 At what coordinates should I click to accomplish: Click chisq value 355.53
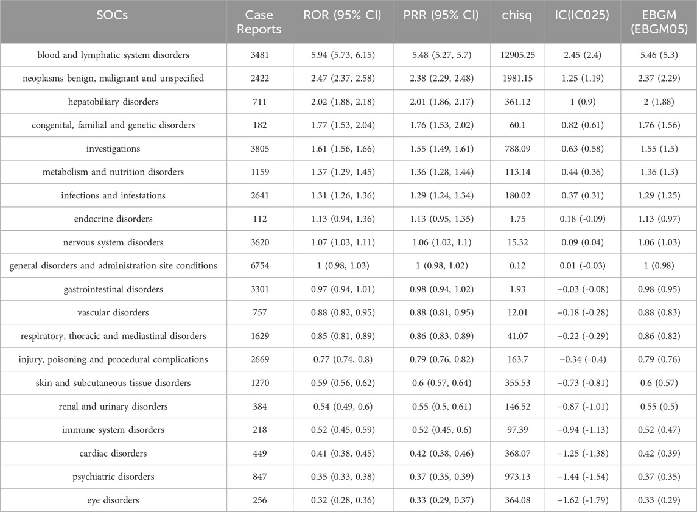point(517,383)
